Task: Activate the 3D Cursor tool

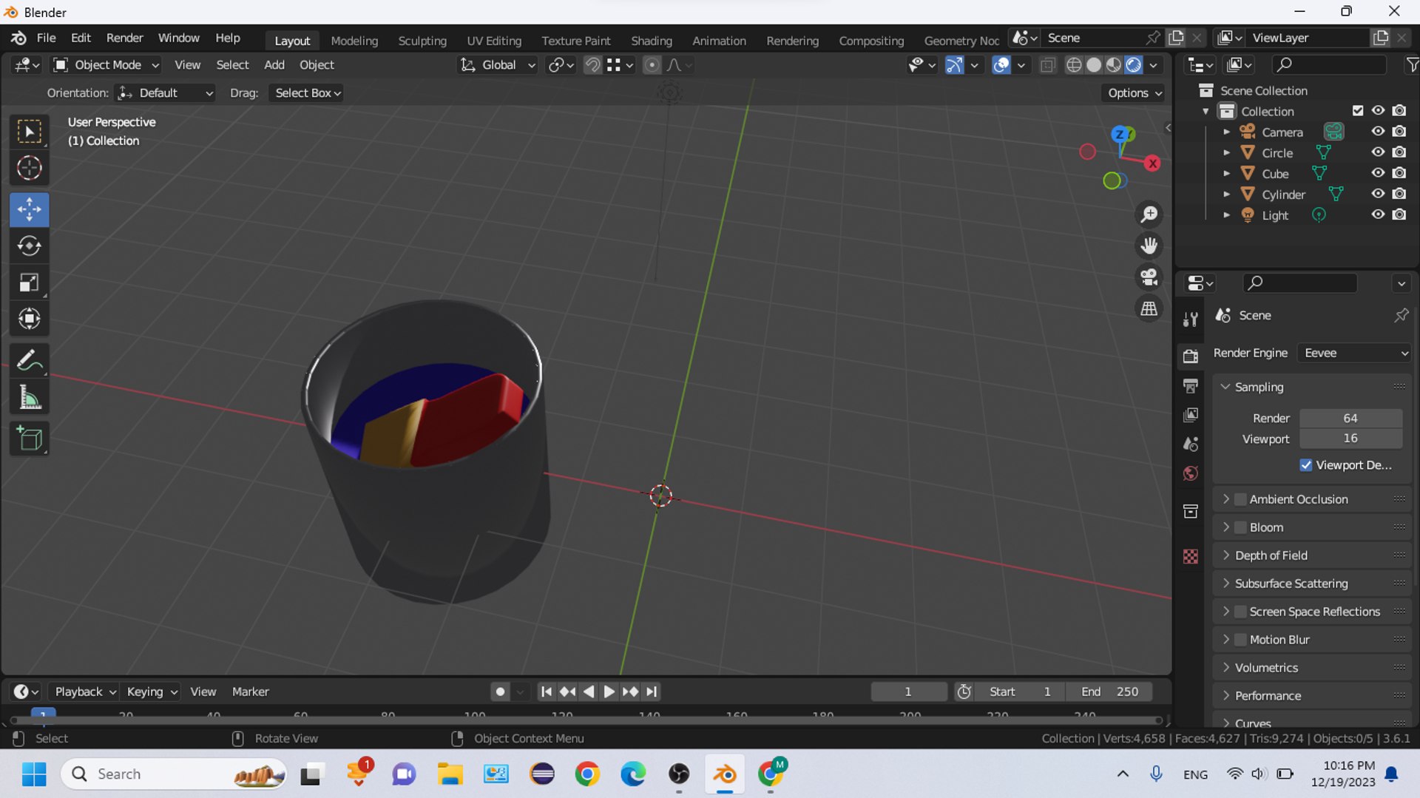Action: coord(30,169)
